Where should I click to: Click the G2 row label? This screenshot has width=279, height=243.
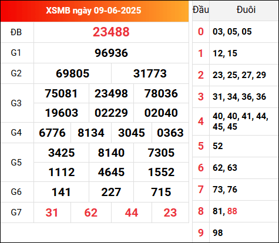click(x=16, y=73)
